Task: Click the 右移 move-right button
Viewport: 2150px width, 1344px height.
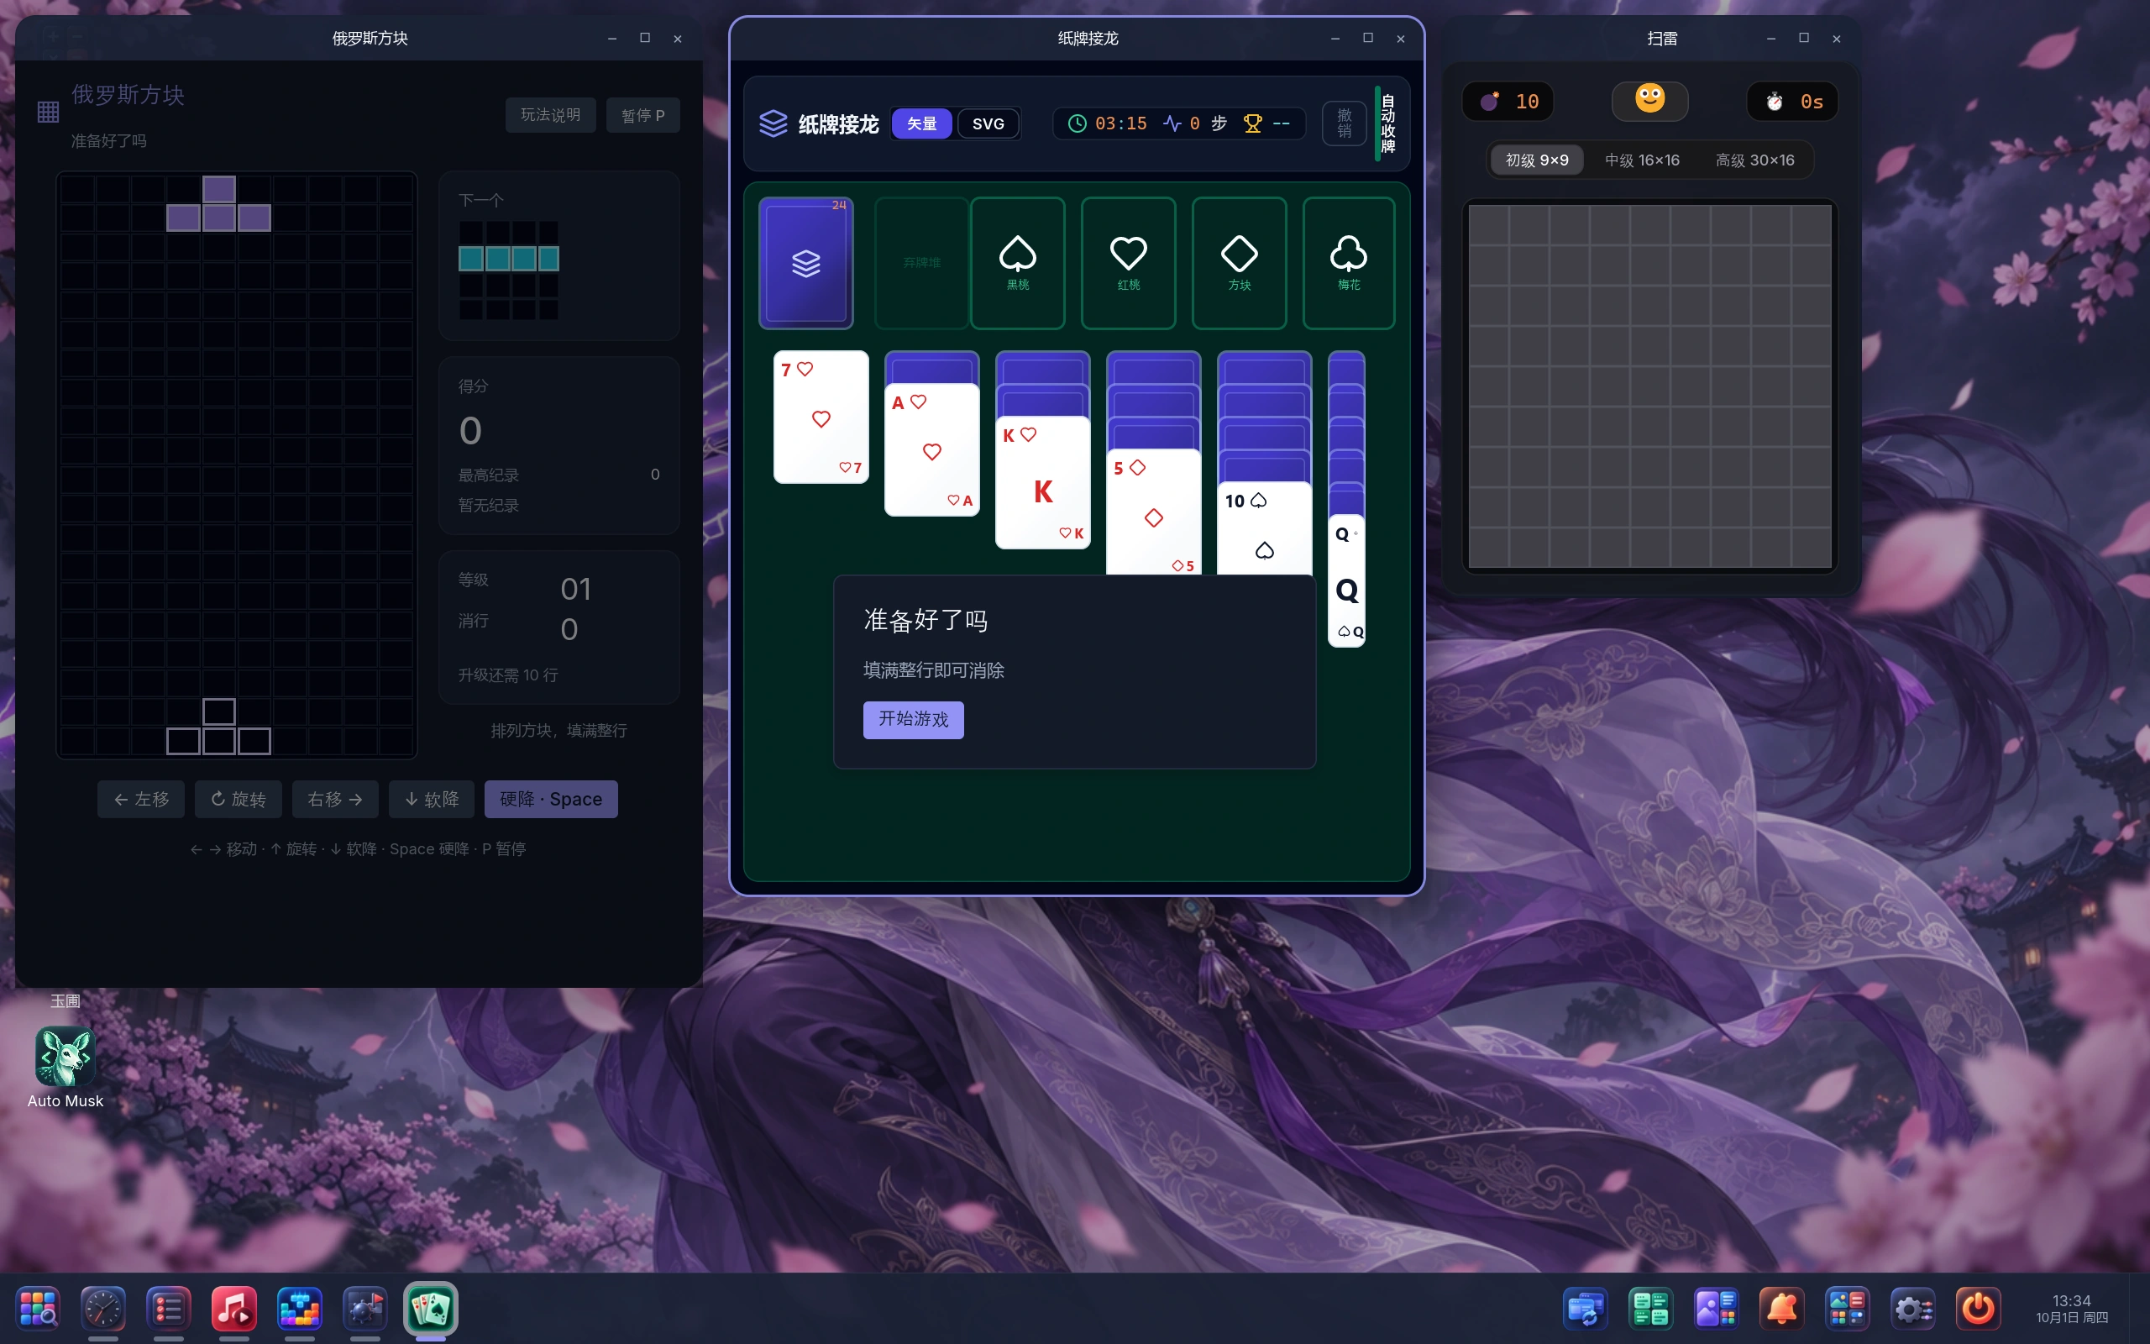Action: (335, 799)
